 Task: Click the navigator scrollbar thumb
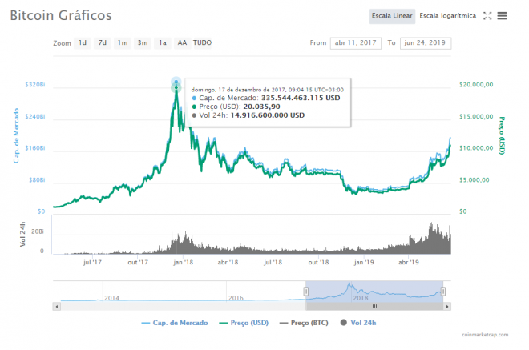(x=374, y=306)
